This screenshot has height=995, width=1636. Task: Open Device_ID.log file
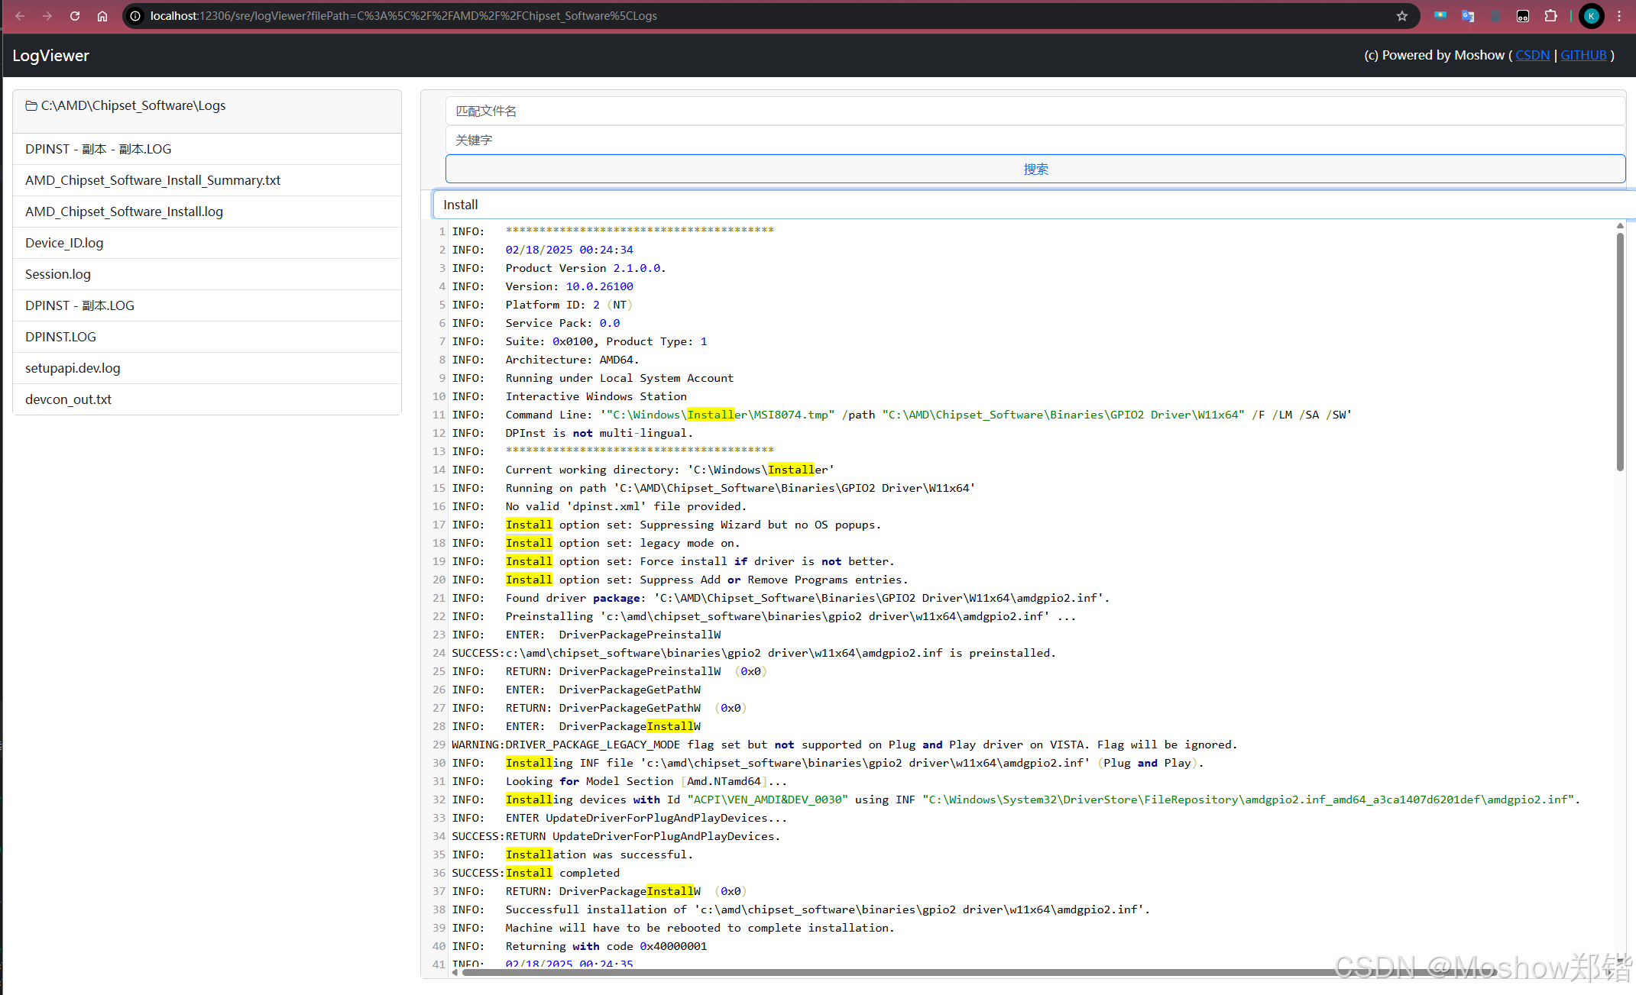click(207, 243)
